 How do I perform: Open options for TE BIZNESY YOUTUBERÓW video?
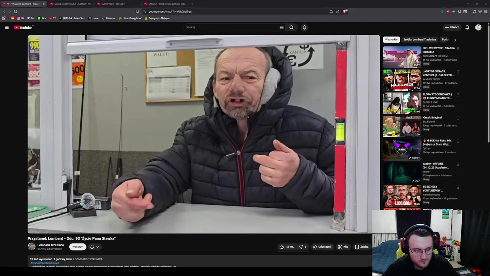click(458, 187)
